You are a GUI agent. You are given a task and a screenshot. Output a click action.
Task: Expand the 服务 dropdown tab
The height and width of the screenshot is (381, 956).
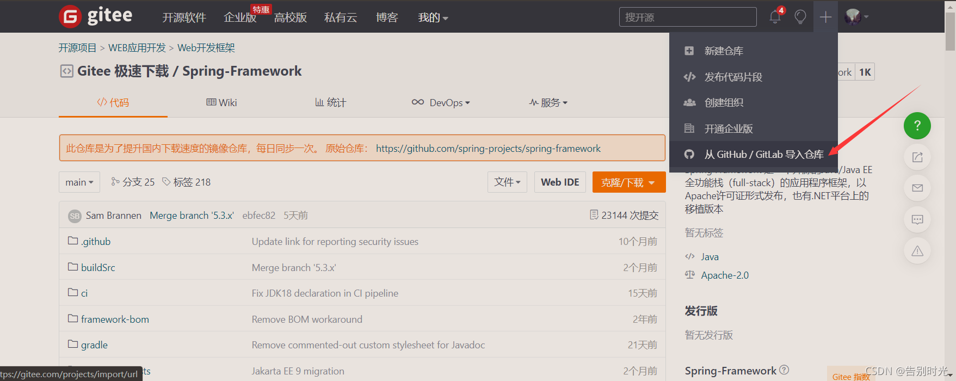click(x=548, y=102)
